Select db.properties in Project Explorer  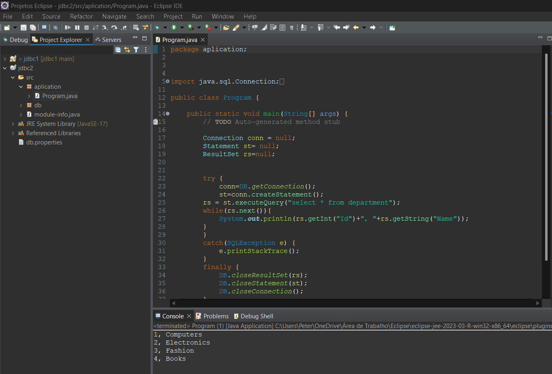[x=44, y=142]
